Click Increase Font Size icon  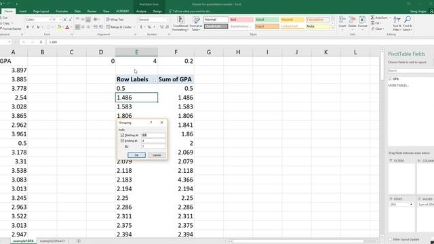pyautogui.click(x=65, y=20)
